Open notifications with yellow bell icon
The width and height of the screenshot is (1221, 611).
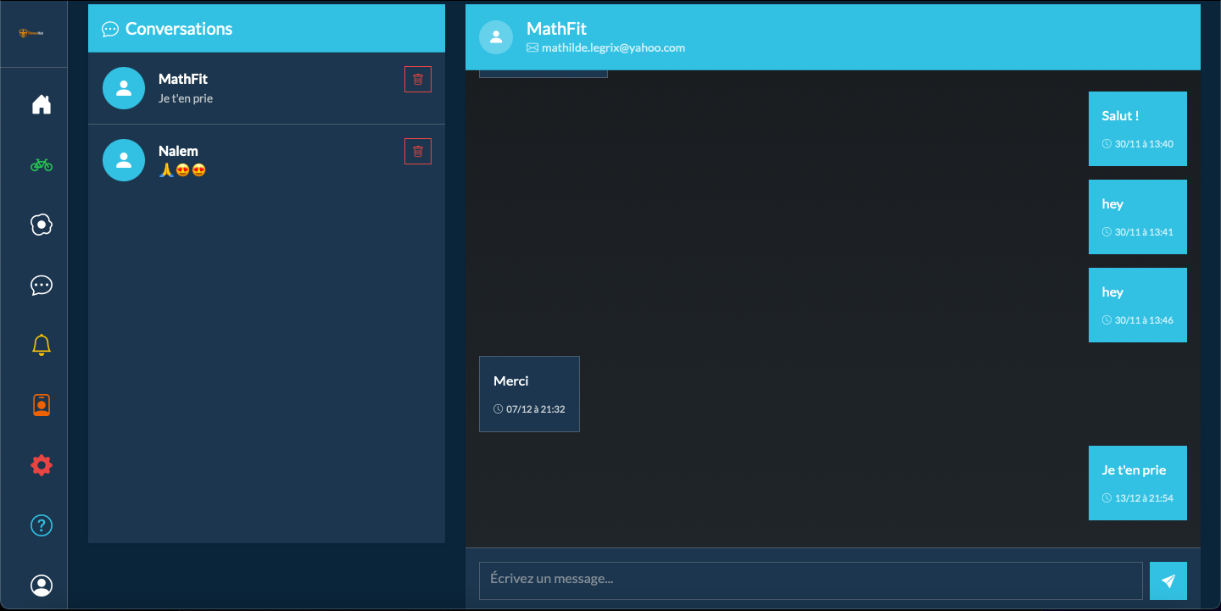click(41, 345)
